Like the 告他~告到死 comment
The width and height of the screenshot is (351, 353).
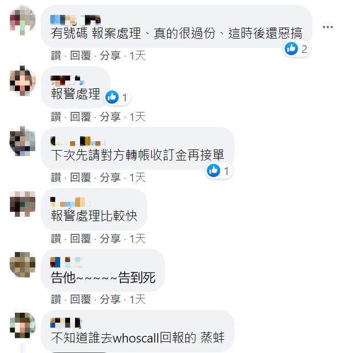[x=56, y=299]
